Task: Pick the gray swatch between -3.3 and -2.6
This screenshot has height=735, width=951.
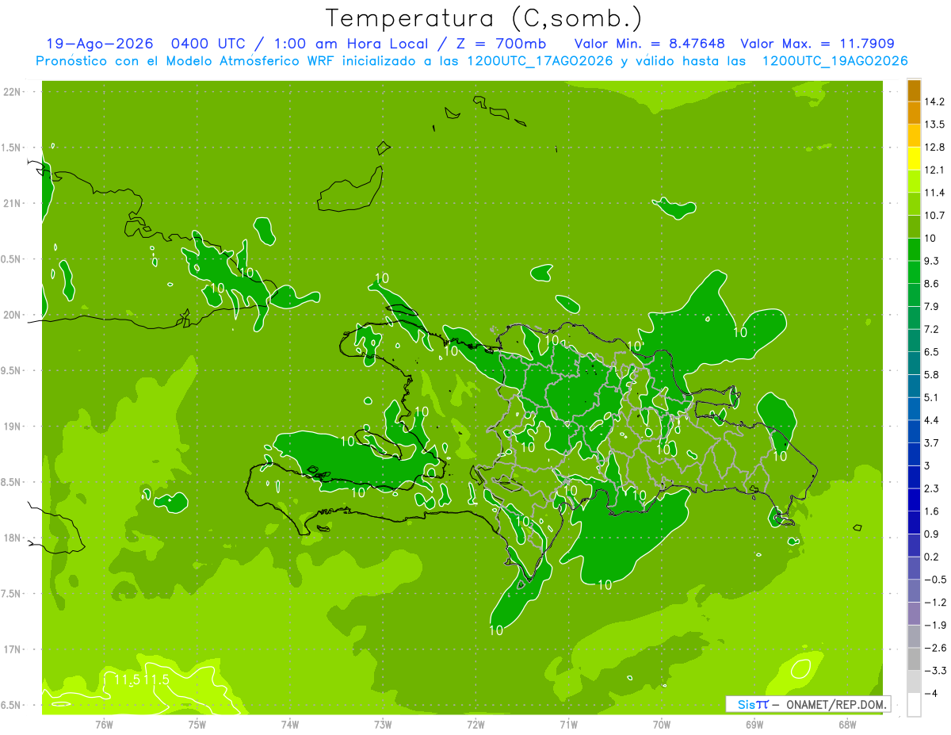Action: 914,659
